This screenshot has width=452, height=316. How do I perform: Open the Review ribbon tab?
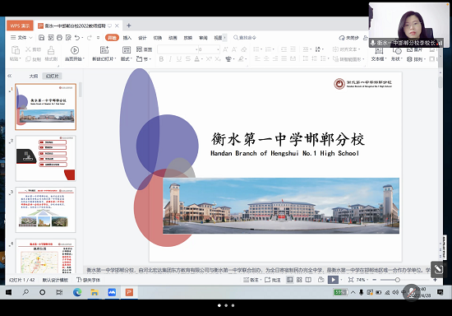click(203, 38)
